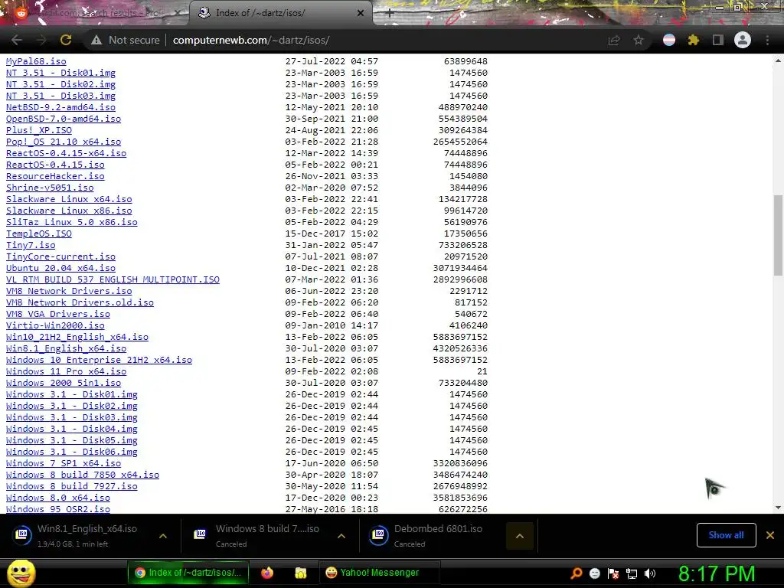This screenshot has height=588, width=784.
Task: Download Virtio-Win2000.iso
Action: (x=55, y=325)
